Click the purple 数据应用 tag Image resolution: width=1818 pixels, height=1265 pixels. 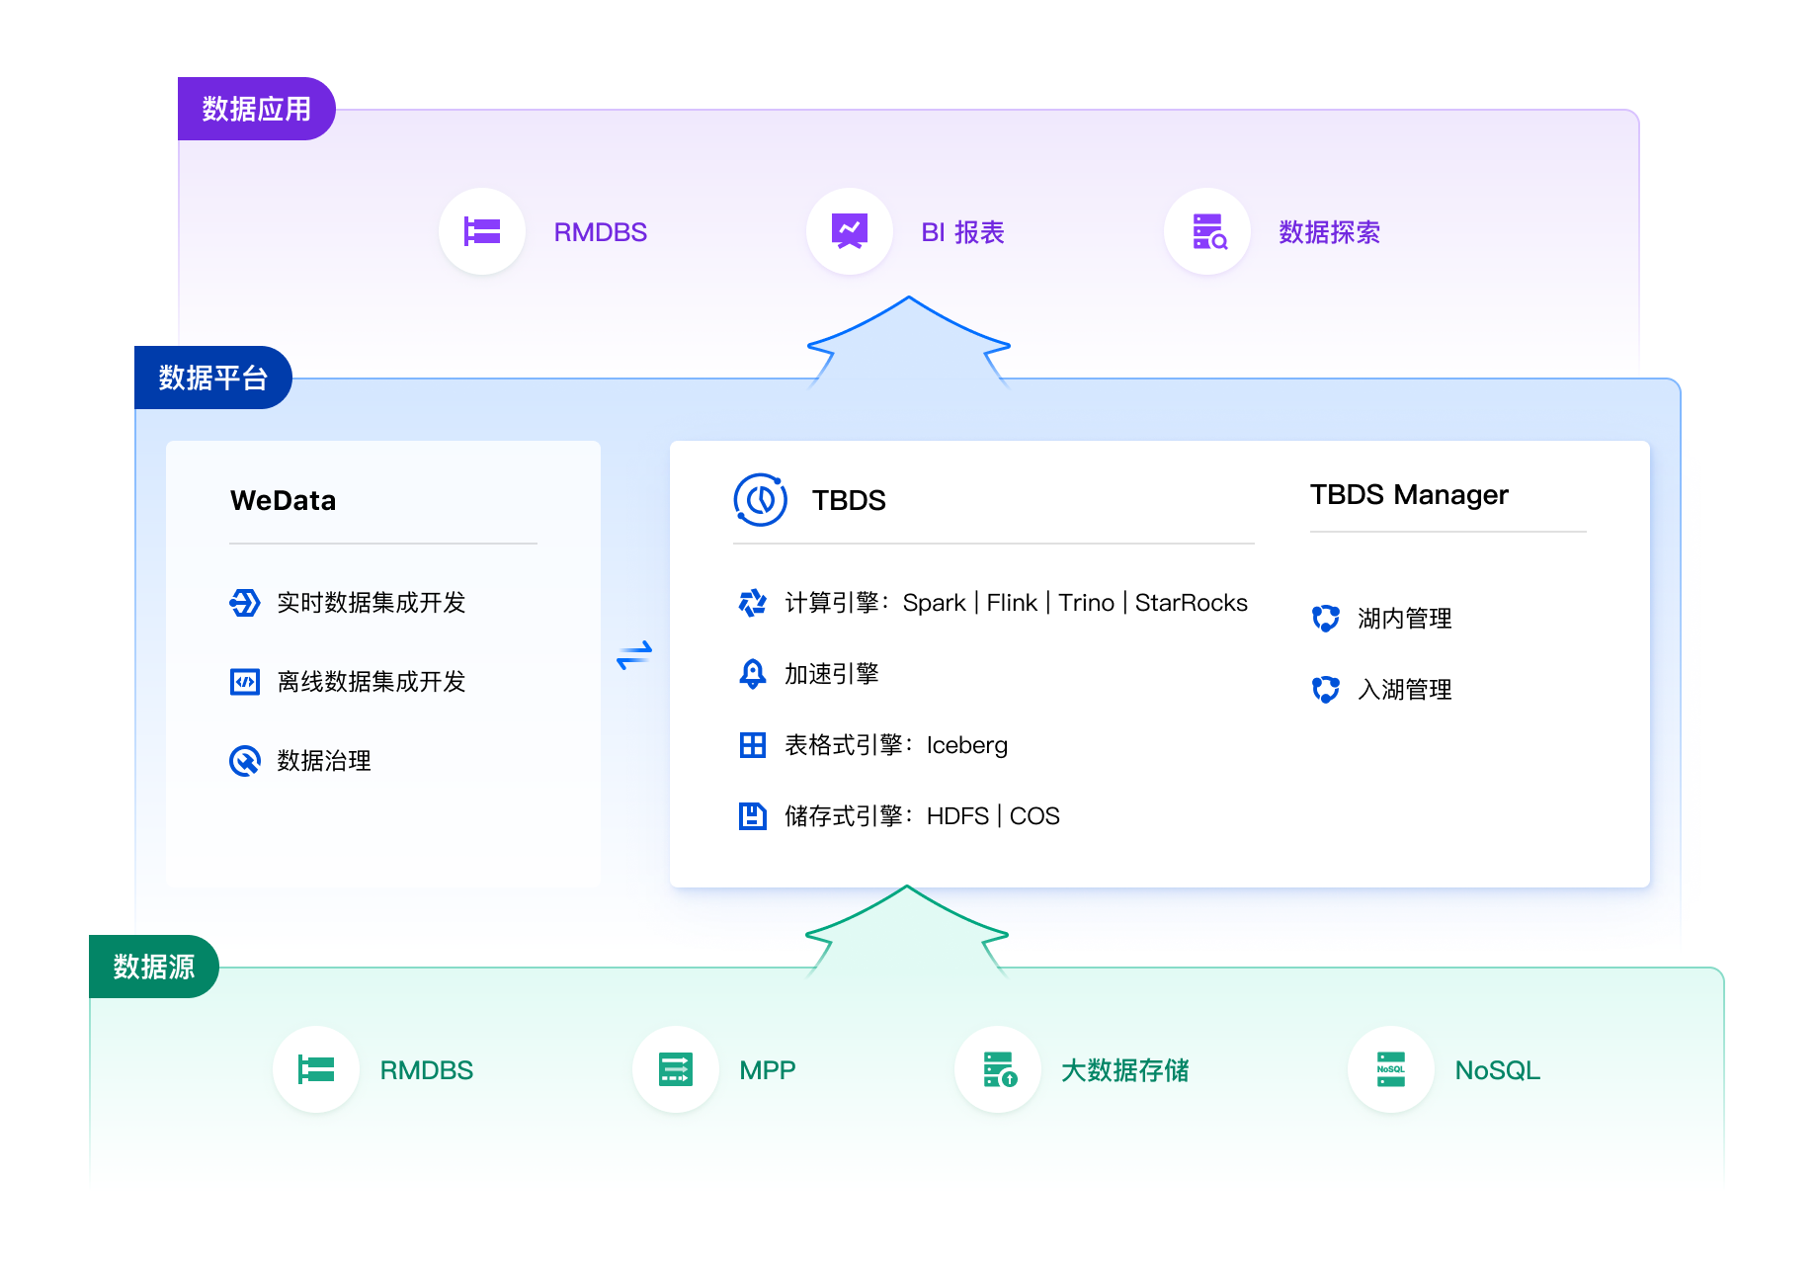pyautogui.click(x=256, y=109)
